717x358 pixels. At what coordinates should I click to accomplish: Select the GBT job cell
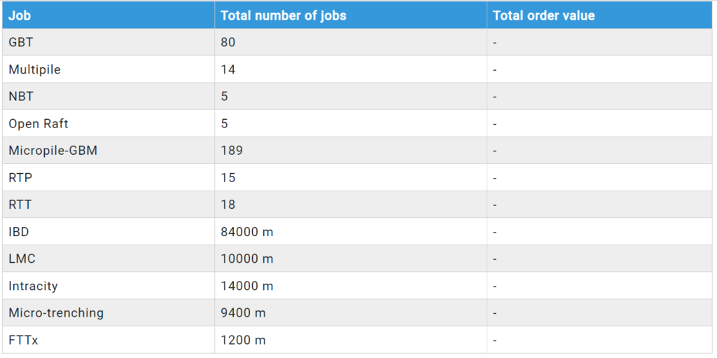pyautogui.click(x=21, y=43)
